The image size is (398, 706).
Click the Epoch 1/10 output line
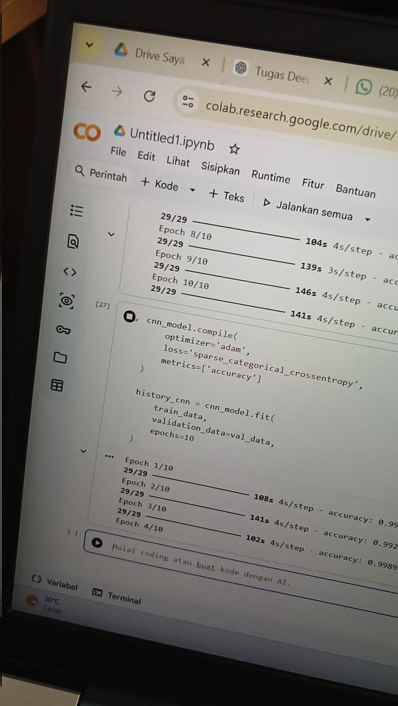(149, 464)
